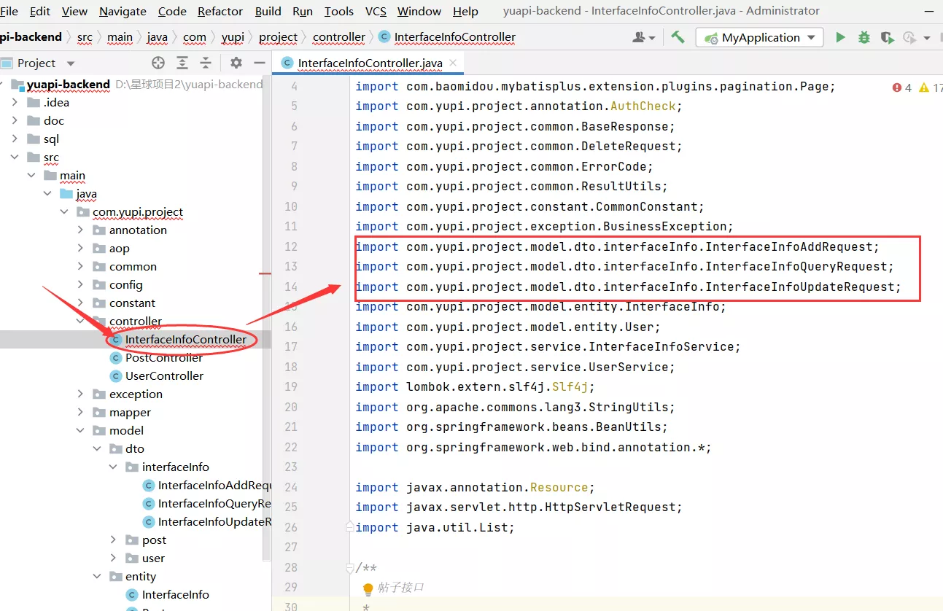
Task: Select the yuapi-backend project root node
Action: 68,84
